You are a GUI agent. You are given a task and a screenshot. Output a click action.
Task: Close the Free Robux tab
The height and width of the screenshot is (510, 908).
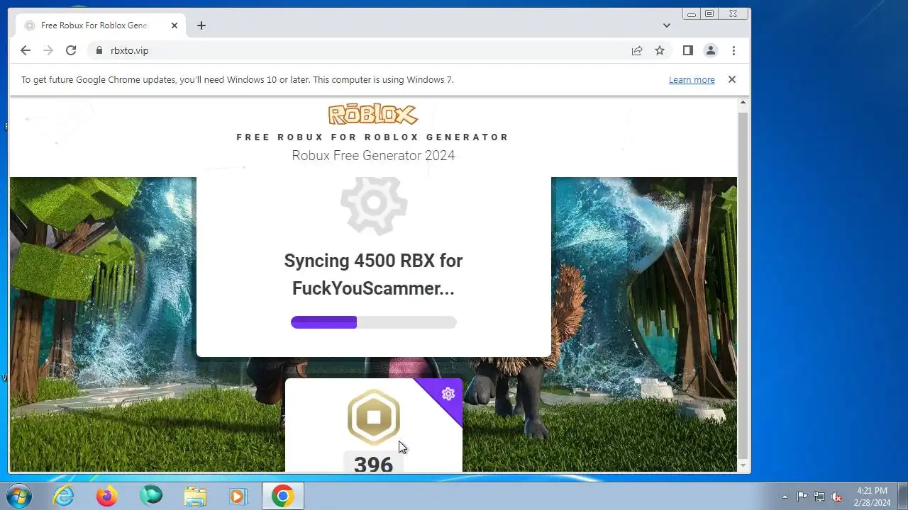[x=175, y=25]
